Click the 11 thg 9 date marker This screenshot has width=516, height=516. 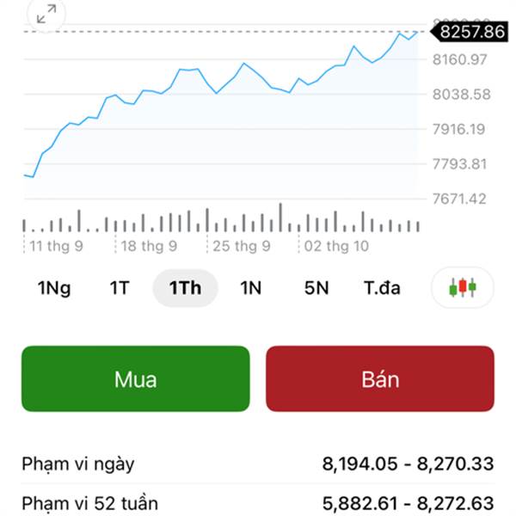click(x=56, y=246)
